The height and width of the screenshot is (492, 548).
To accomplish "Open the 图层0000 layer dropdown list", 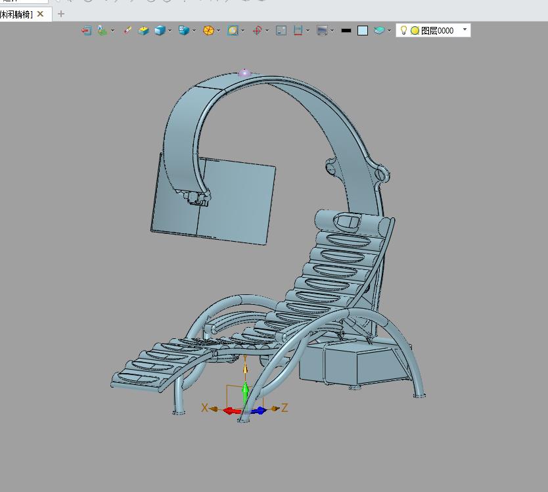I will [465, 30].
